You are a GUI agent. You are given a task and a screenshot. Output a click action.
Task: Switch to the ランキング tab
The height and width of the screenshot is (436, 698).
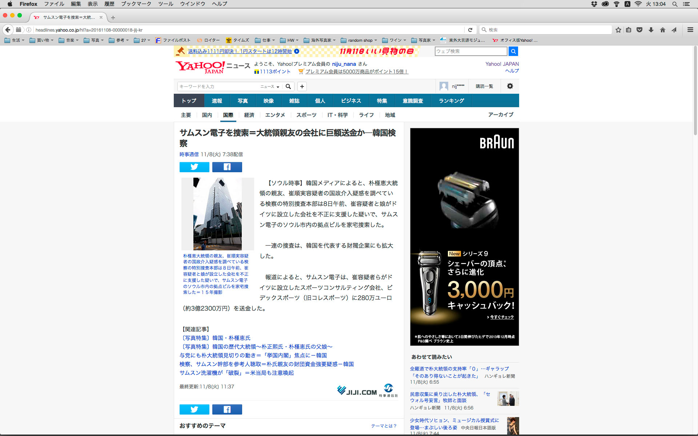coord(451,101)
